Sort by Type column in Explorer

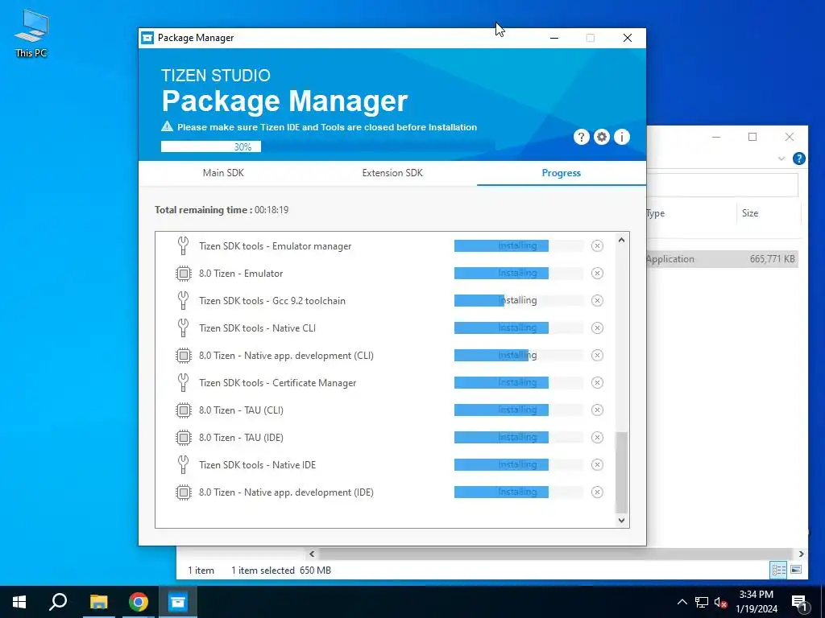coord(656,212)
